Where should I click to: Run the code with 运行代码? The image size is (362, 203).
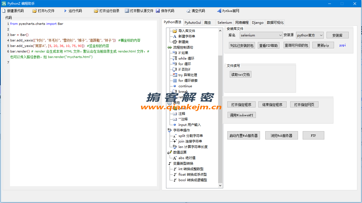[73, 11]
